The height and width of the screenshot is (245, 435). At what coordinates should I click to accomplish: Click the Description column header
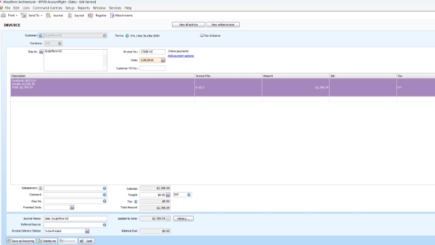pos(103,76)
